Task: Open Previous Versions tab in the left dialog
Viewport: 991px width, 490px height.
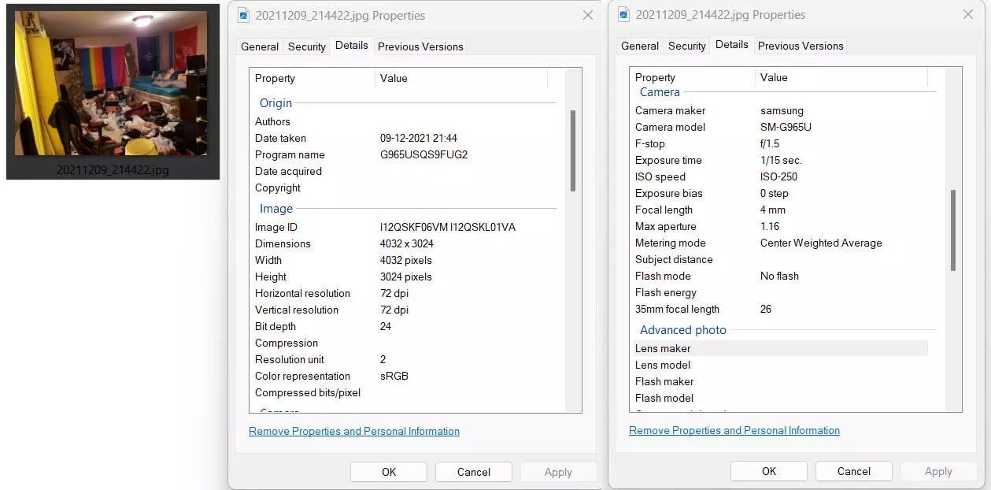Action: (420, 46)
